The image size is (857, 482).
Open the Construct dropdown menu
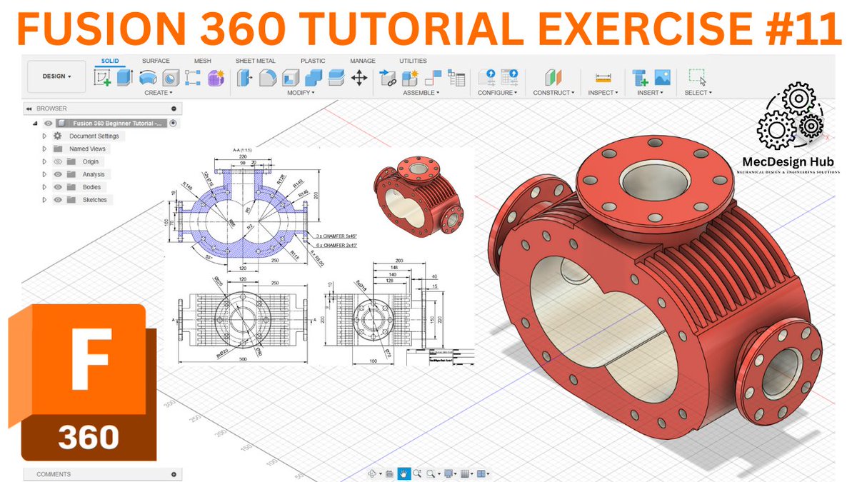553,93
